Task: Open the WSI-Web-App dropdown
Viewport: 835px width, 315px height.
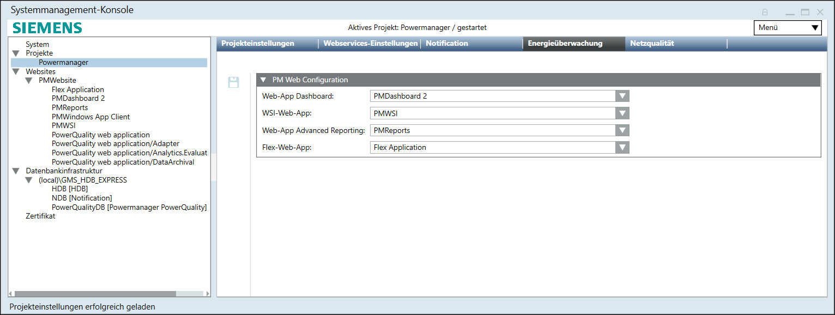Action: click(x=622, y=113)
